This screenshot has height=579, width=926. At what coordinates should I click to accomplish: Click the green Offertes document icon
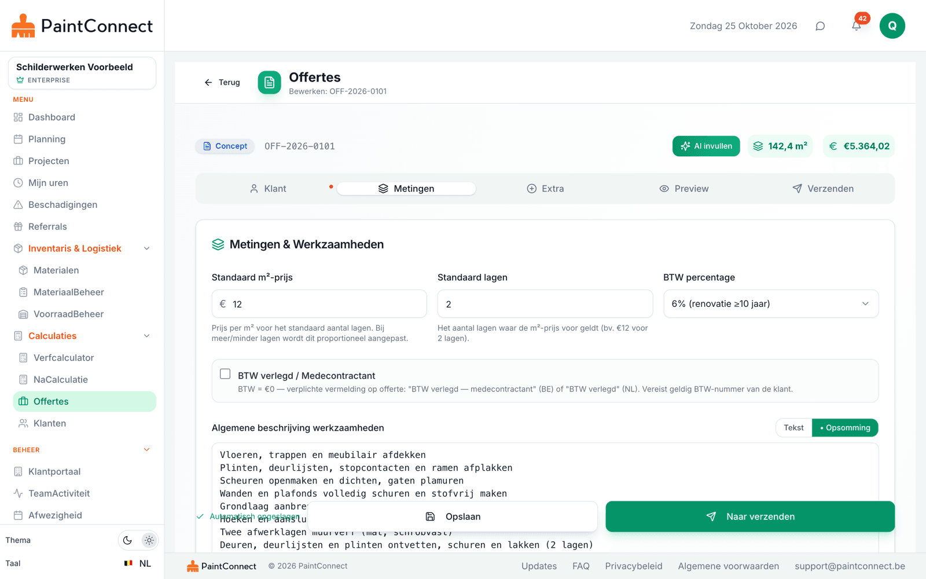(x=270, y=83)
